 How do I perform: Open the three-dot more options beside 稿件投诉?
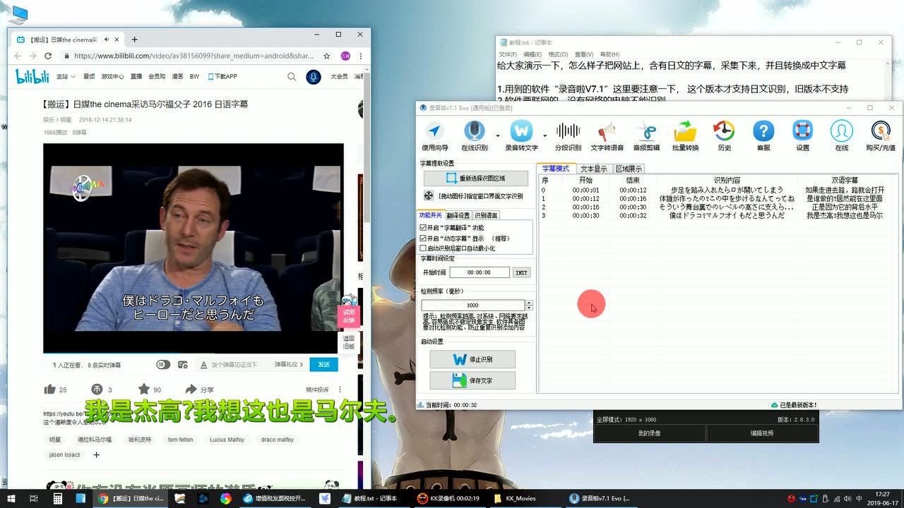[x=340, y=389]
